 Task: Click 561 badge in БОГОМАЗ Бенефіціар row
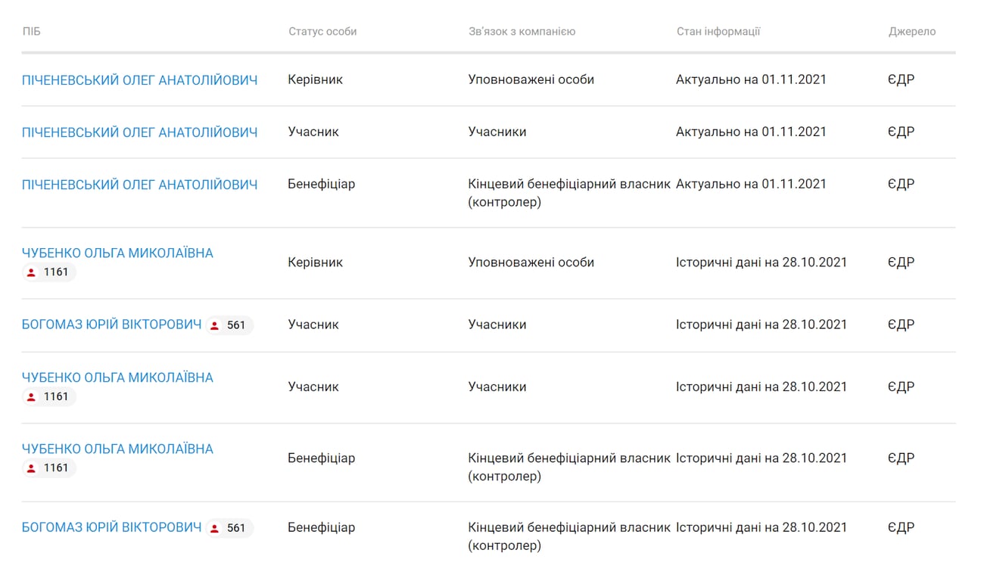tap(229, 528)
